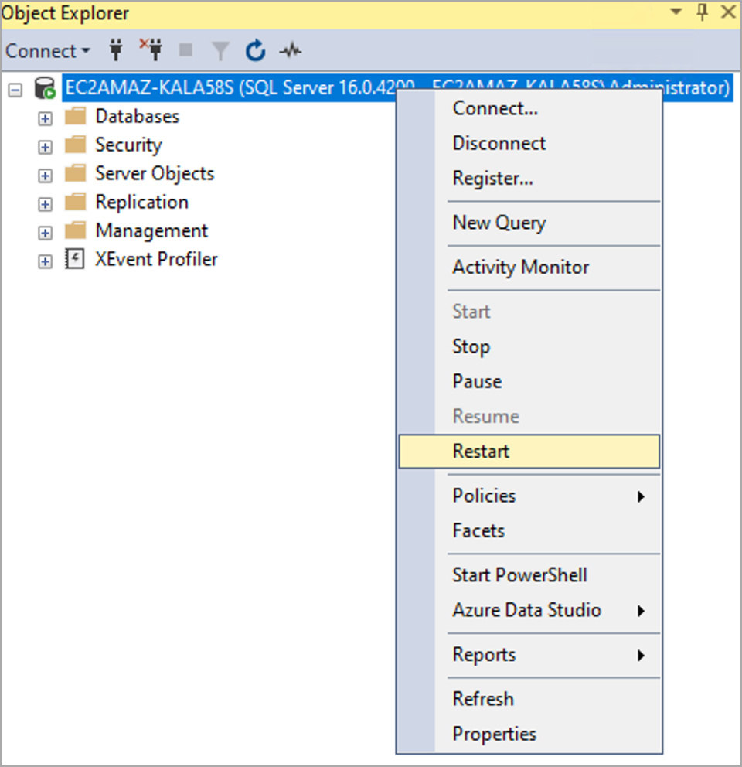742x767 pixels.
Task: Click the Disconnect plug icon with red X
Action: (x=151, y=49)
